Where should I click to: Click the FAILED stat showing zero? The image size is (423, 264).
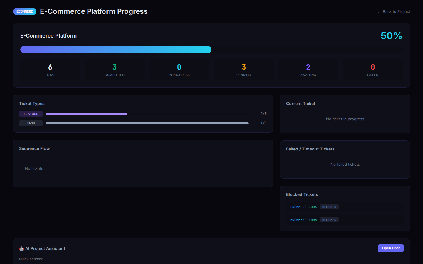point(372,70)
